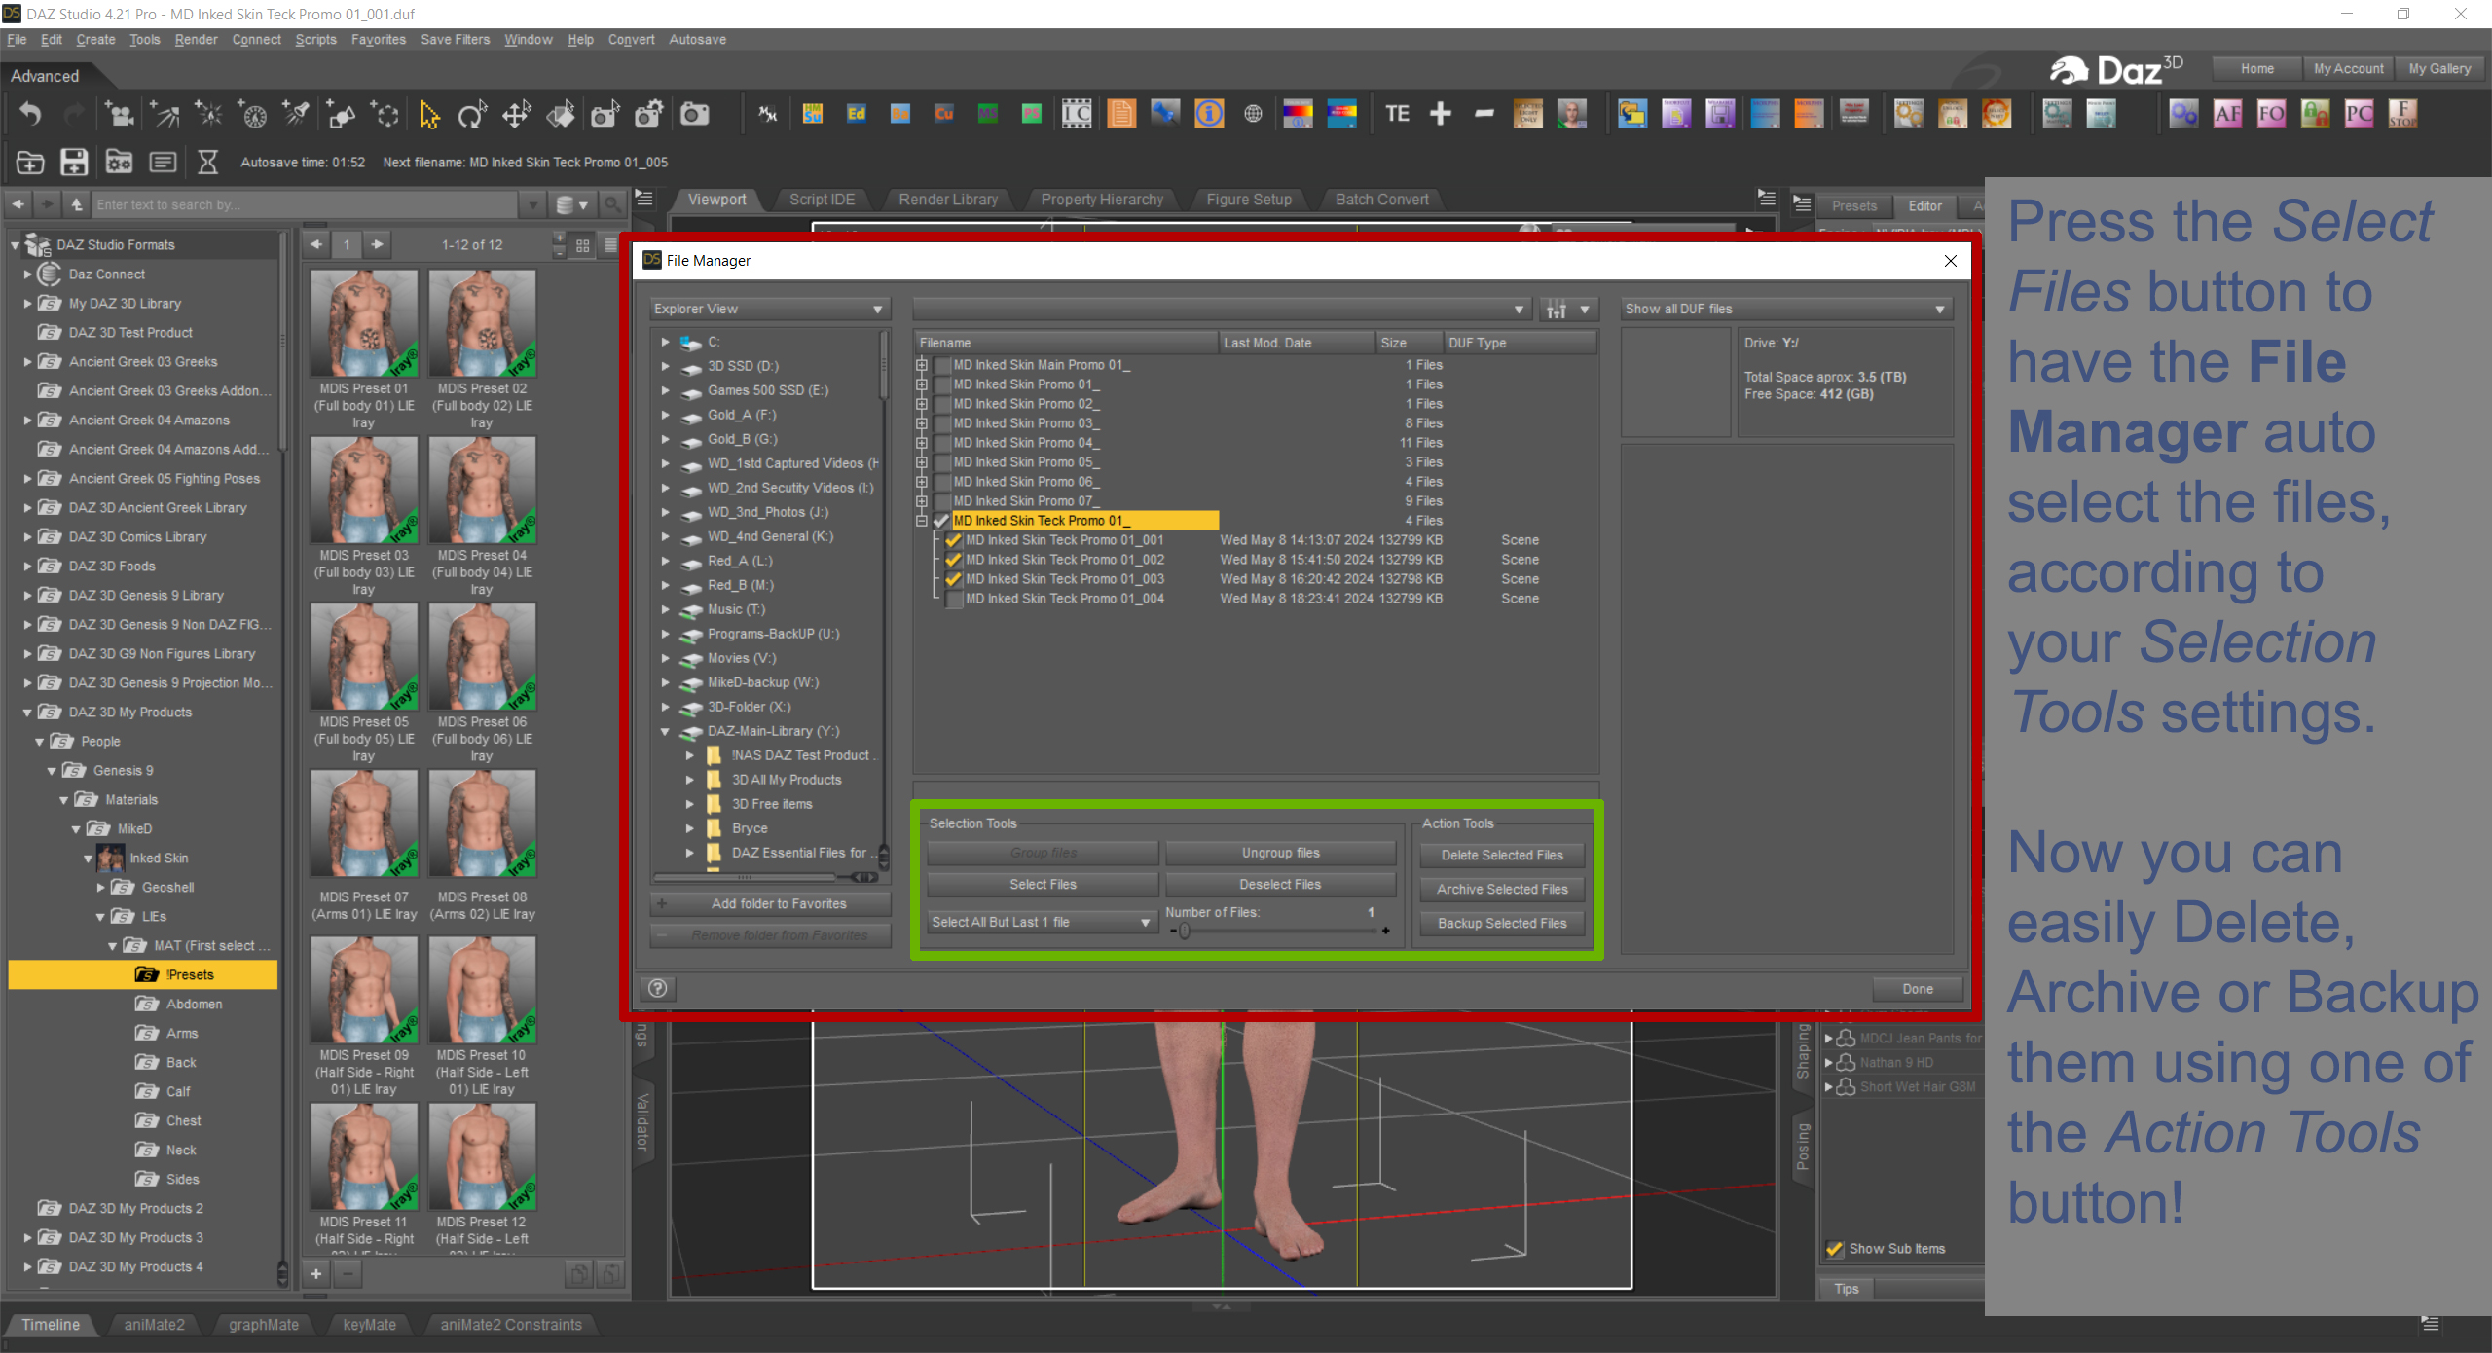Open the Explorer View dropdown
This screenshot has width=2492, height=1353.
(x=769, y=310)
